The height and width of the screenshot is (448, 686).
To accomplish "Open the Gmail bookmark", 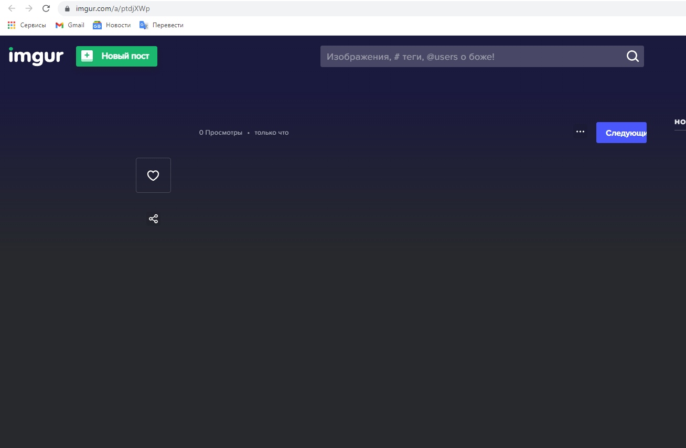I will [x=70, y=25].
